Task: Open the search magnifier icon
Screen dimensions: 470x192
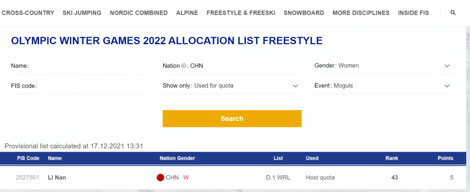Action: pyautogui.click(x=453, y=13)
